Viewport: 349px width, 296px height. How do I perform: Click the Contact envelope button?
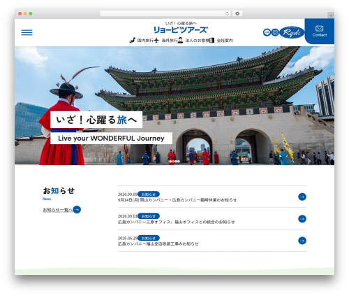coord(320,31)
